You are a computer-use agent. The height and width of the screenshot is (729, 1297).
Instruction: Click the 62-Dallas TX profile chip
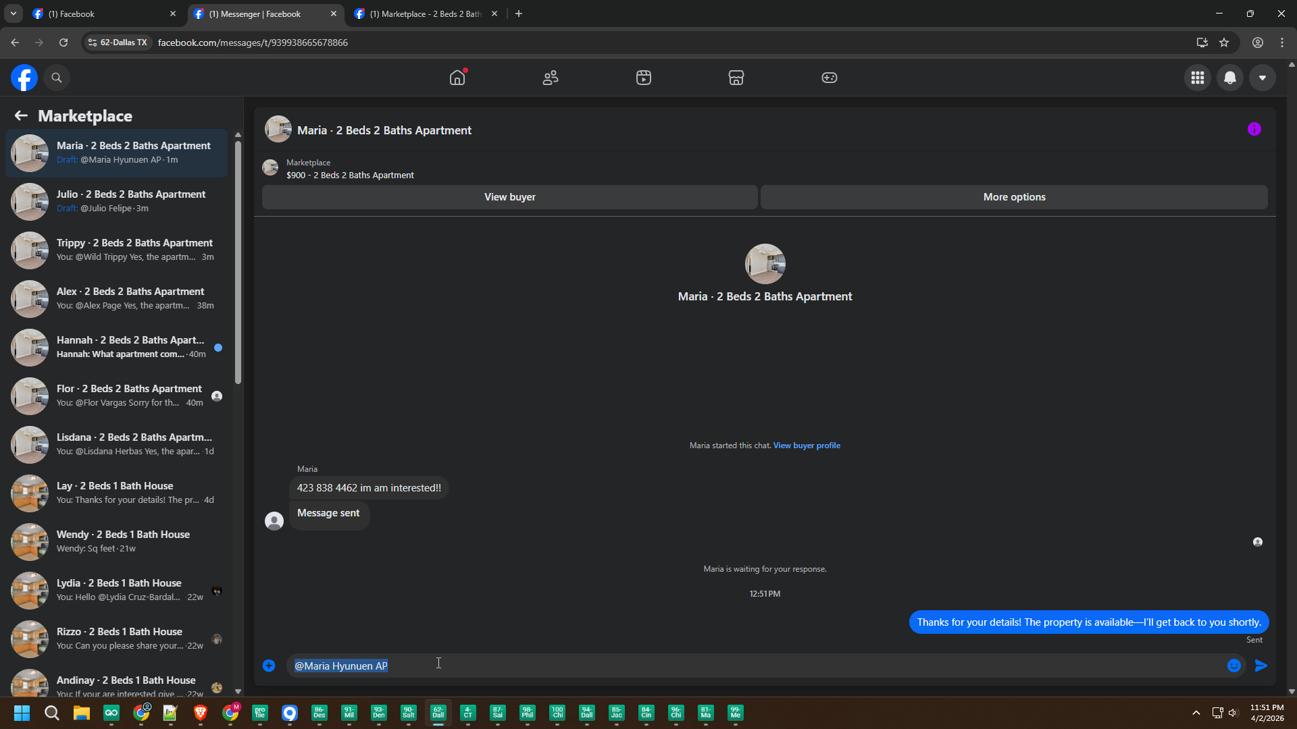click(118, 43)
